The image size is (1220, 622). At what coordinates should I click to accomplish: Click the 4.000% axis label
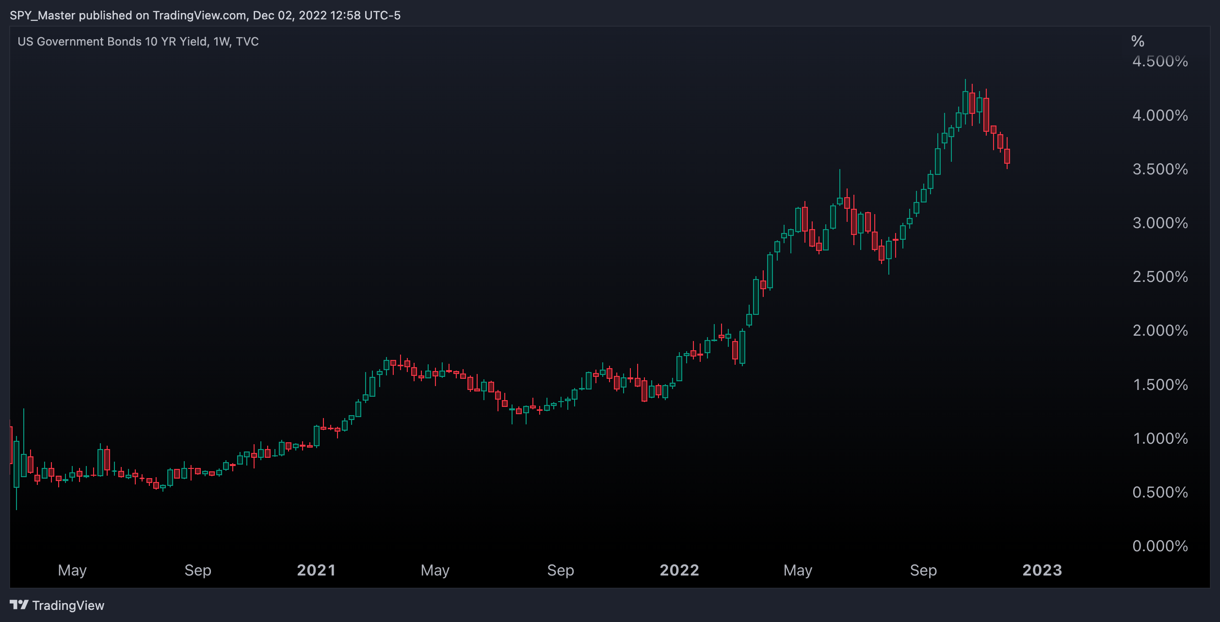point(1160,115)
